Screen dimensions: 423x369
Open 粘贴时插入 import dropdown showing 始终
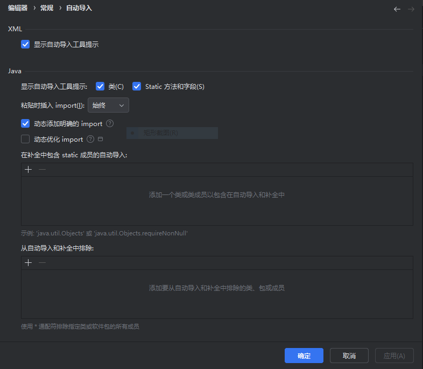109,105
